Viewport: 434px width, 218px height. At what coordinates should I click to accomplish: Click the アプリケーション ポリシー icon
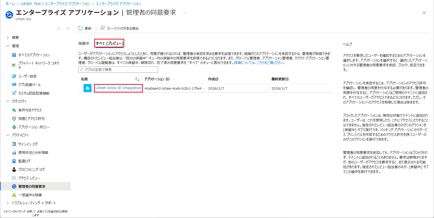[14, 127]
